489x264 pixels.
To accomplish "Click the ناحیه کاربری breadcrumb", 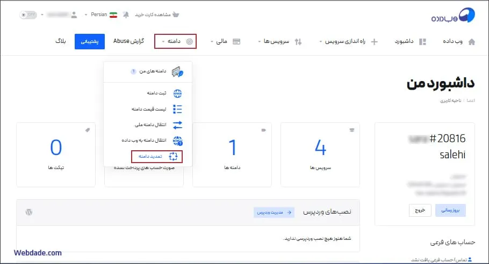I will [x=451, y=100].
